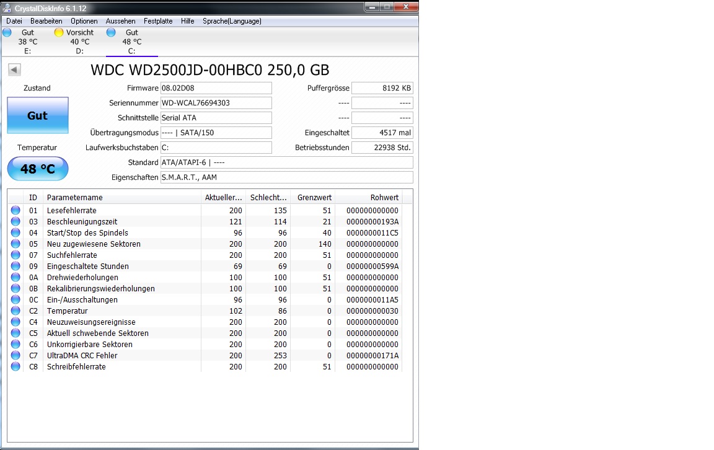Click the Grenzwert column header

313,197
